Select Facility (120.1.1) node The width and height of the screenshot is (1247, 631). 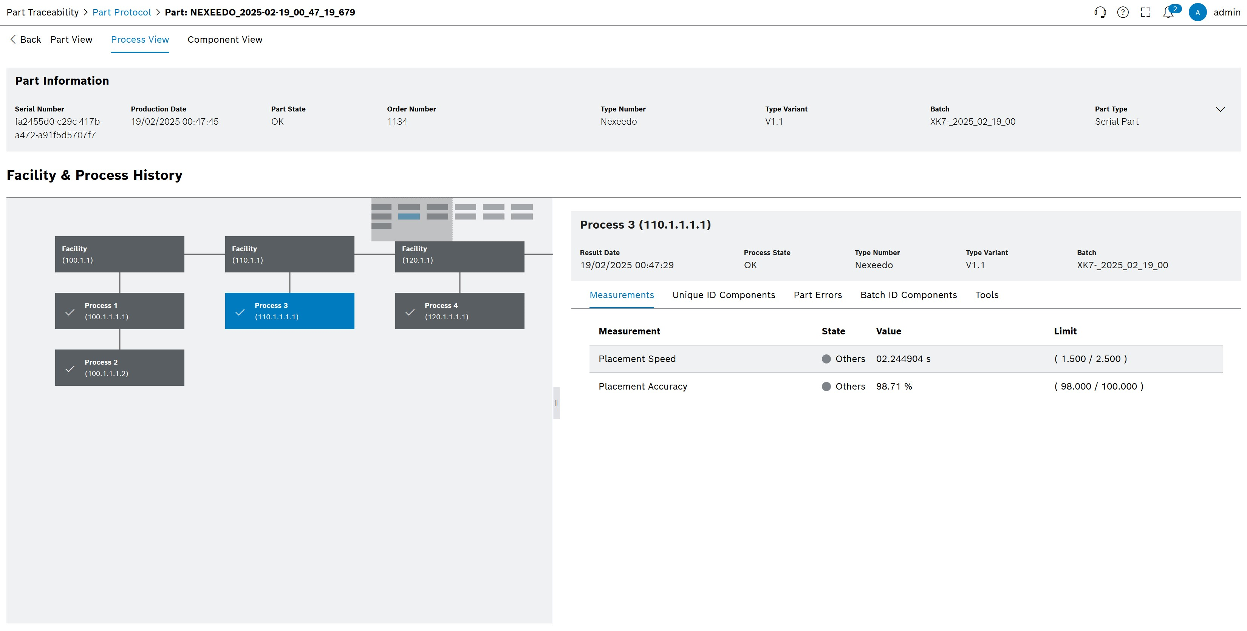460,257
